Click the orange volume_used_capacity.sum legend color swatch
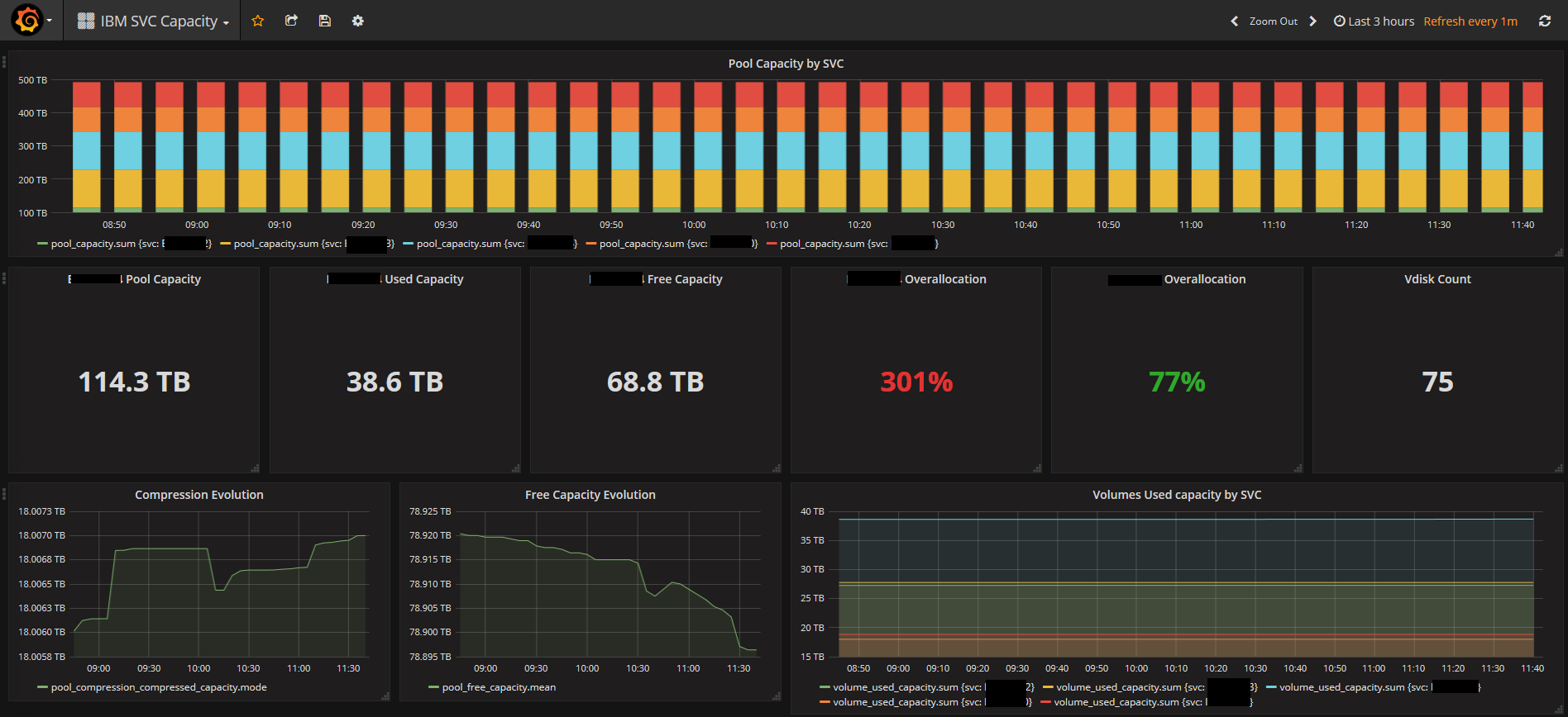This screenshot has width=1568, height=717. pos(825,702)
